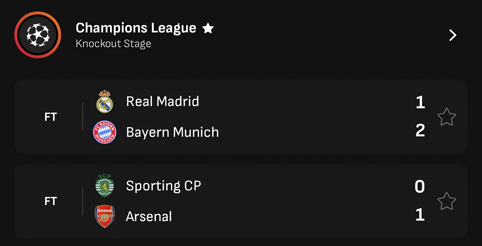
Task: Select the Bayern Munich team name
Action: pos(172,132)
